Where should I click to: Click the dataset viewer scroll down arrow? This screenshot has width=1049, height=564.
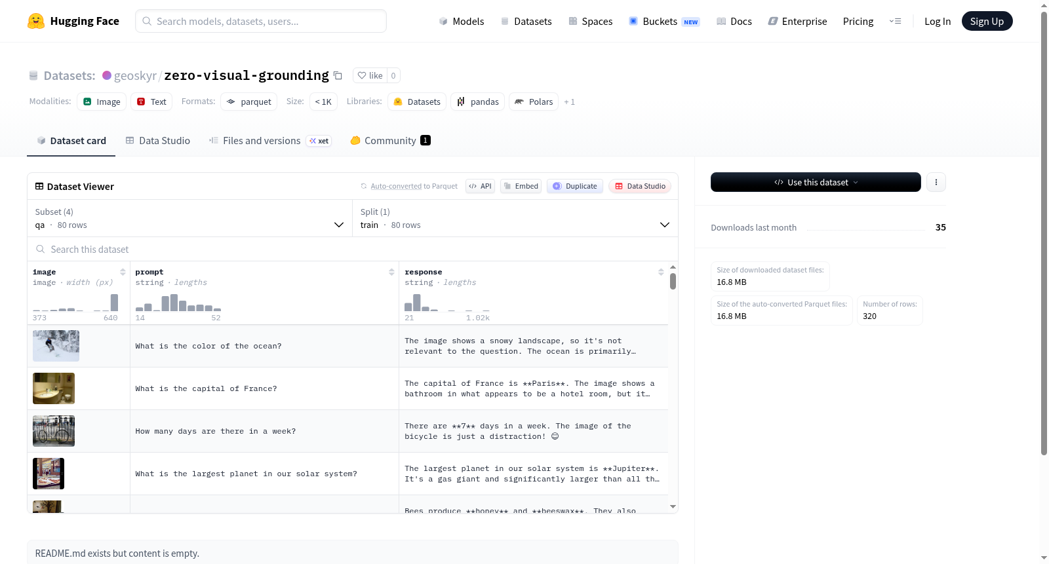click(x=673, y=506)
